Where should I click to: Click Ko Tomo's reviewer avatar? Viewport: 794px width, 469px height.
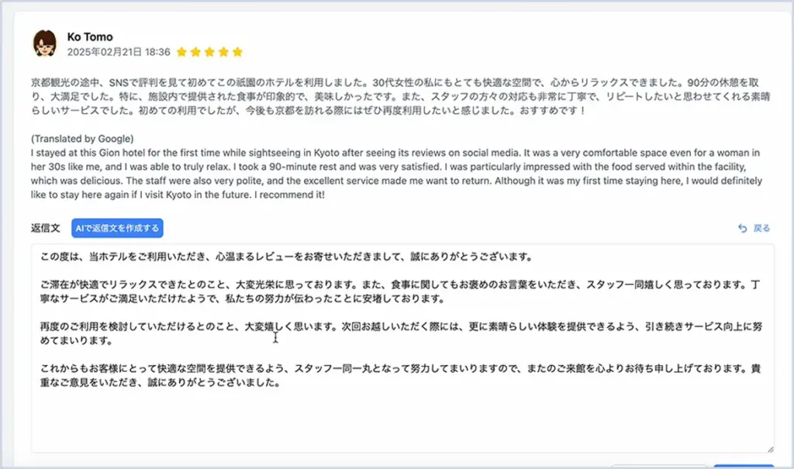[45, 44]
